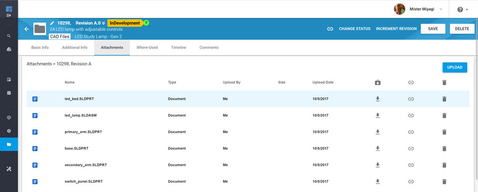The image size is (478, 192).
Task: Go back using the left arrow in the header
Action: (x=27, y=29)
